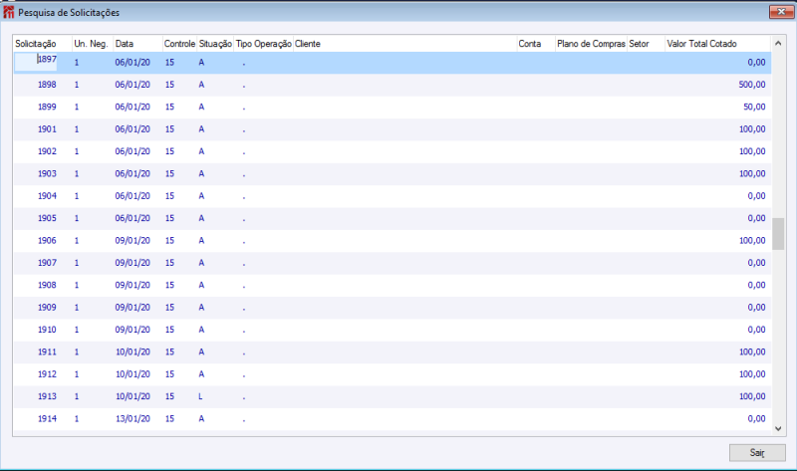
Task: Close the Pesquisa de Solicitações window
Action: point(781,12)
